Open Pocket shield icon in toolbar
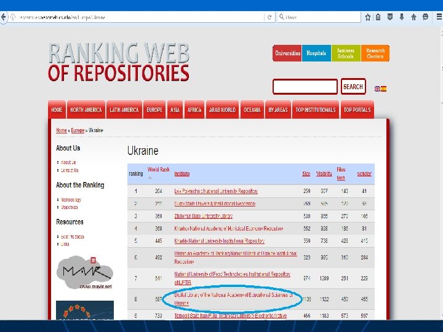This screenshot has width=443, height=332. coord(390,17)
